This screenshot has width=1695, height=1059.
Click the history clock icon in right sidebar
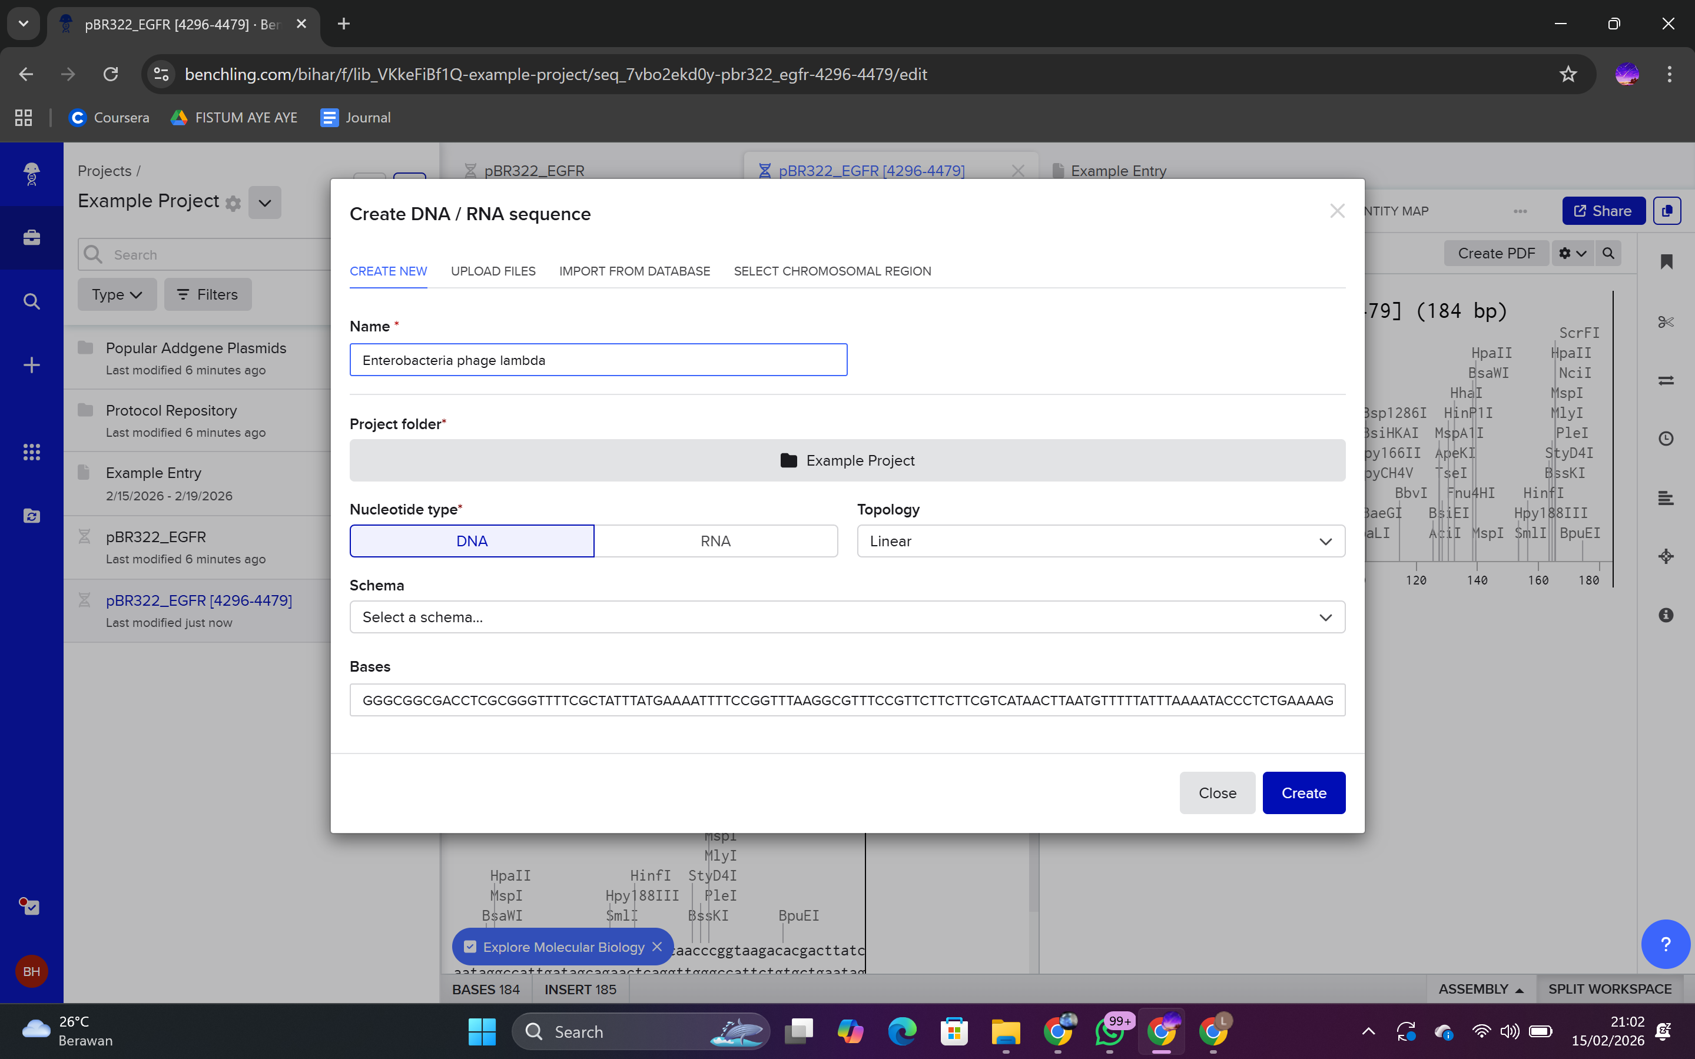click(x=1666, y=439)
